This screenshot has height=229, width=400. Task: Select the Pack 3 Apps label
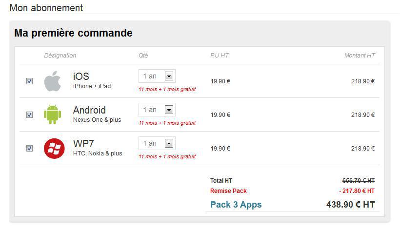pyautogui.click(x=236, y=205)
